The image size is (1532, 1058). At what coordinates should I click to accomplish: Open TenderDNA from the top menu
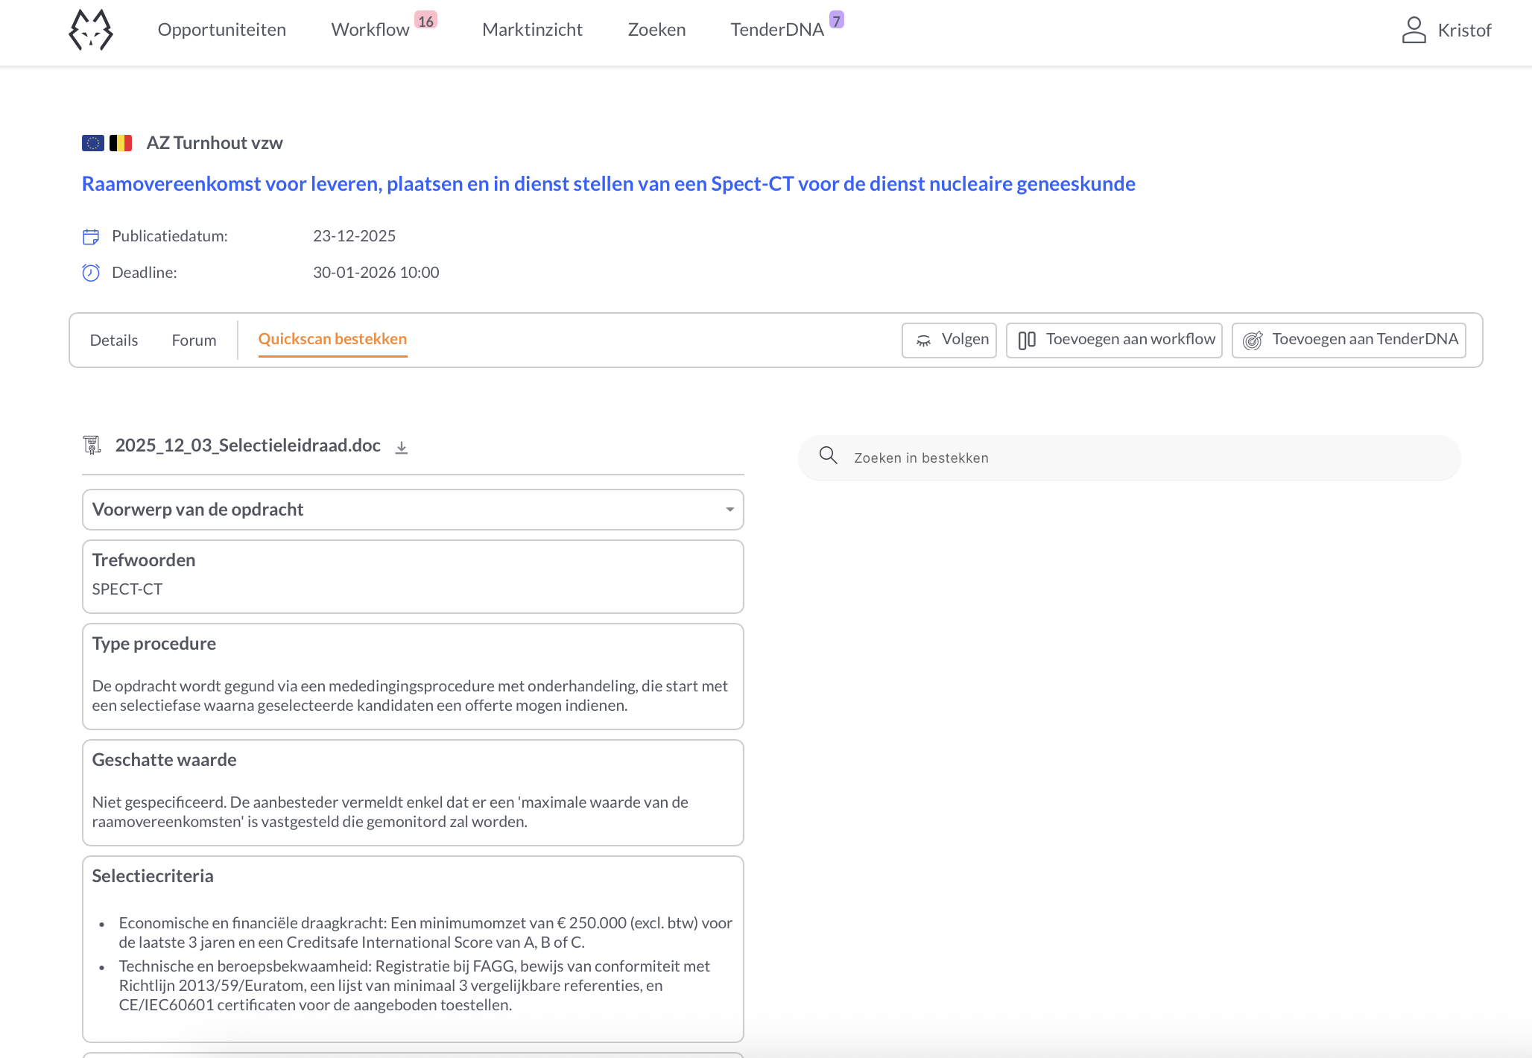778,30
